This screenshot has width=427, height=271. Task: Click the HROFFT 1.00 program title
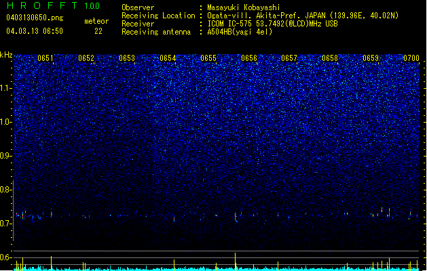pos(53,5)
